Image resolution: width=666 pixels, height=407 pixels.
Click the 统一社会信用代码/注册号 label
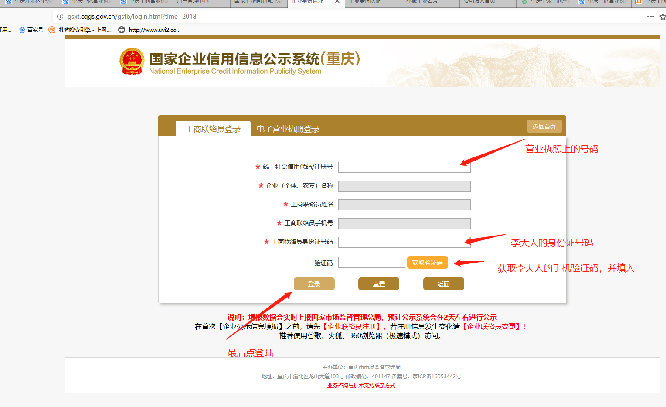(298, 167)
